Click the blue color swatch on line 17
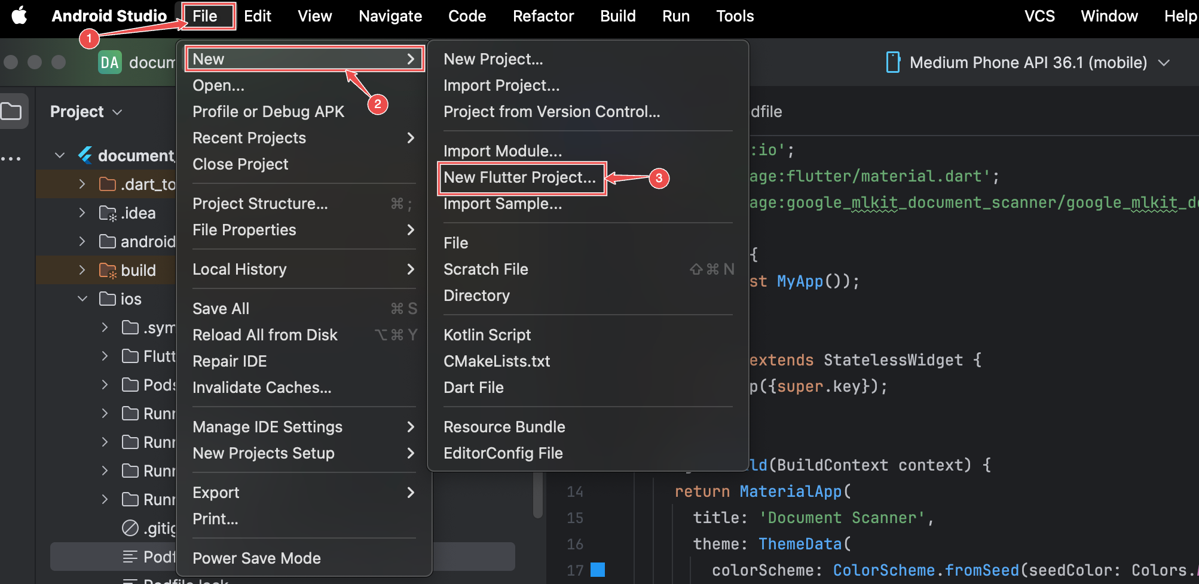 [597, 570]
